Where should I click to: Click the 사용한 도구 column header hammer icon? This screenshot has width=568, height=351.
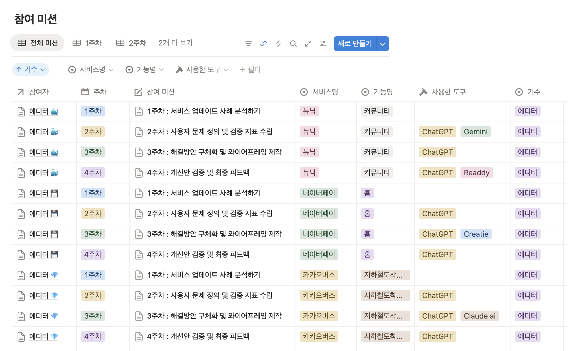pos(423,92)
